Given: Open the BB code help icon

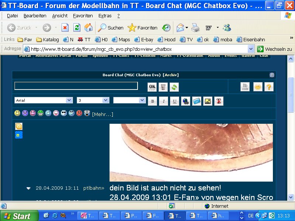Looking at the screenshot, I should [x=245, y=87].
